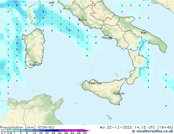Click the Bari city label
This screenshot has height=134, width=174.
click(x=144, y=33)
